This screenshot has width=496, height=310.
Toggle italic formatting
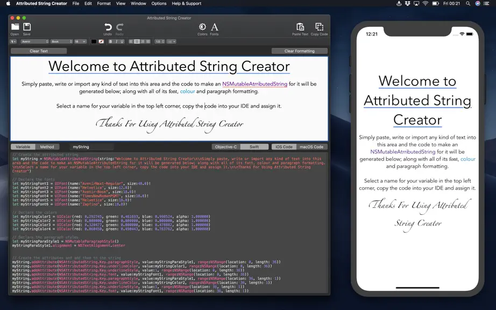(x=116, y=41)
